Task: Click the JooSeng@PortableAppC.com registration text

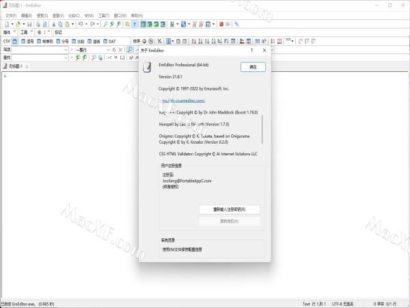Action: pyautogui.click(x=187, y=181)
